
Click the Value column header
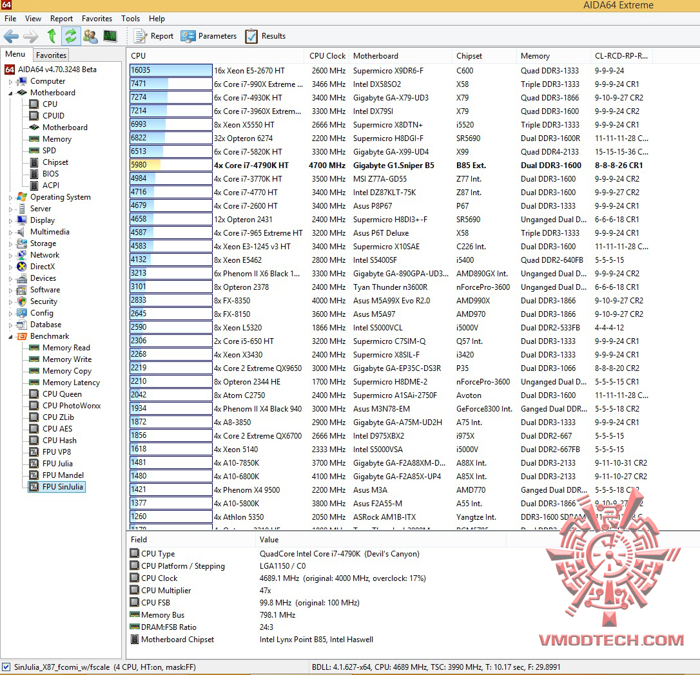pos(381,539)
